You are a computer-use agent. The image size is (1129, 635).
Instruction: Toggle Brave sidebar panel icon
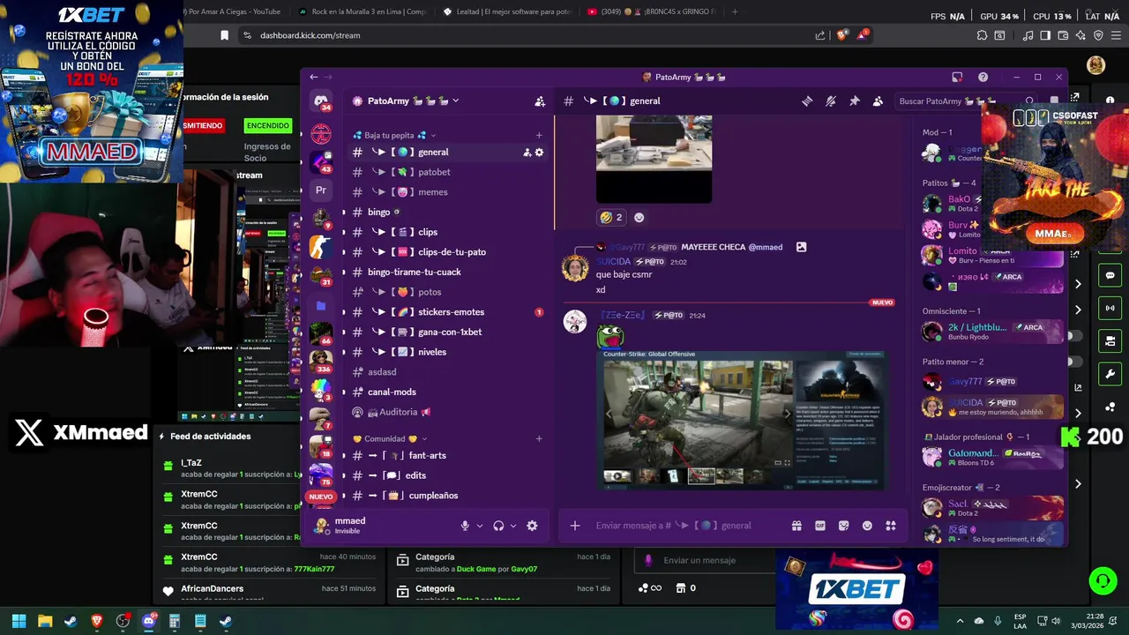(1045, 35)
